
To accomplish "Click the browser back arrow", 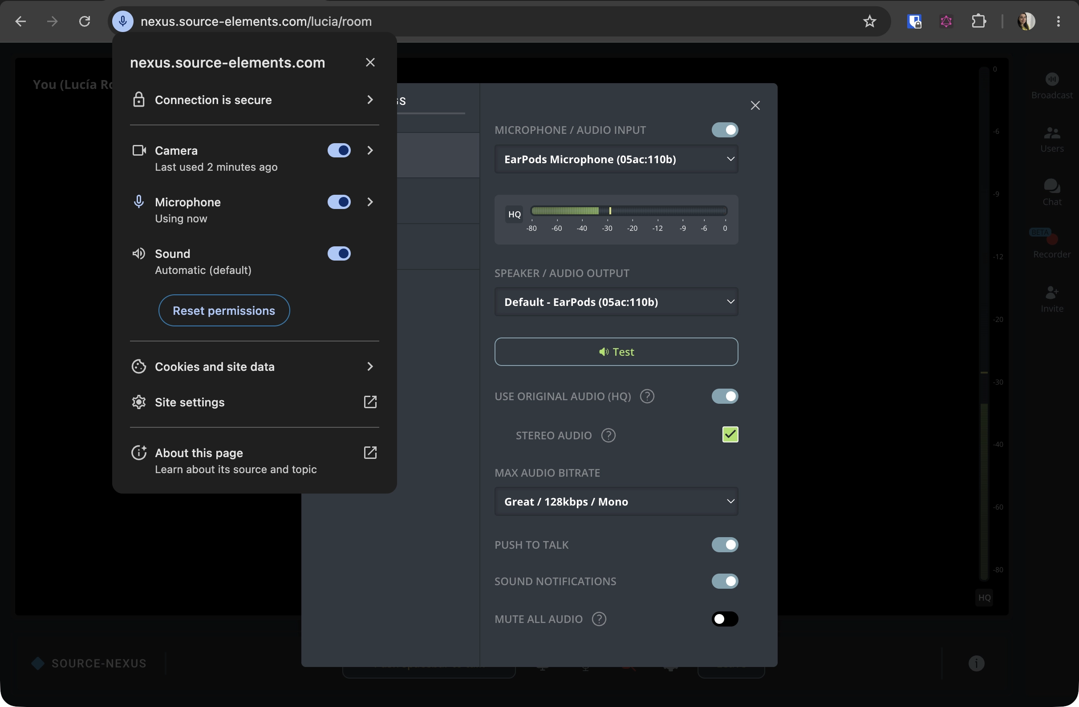I will pyautogui.click(x=20, y=21).
